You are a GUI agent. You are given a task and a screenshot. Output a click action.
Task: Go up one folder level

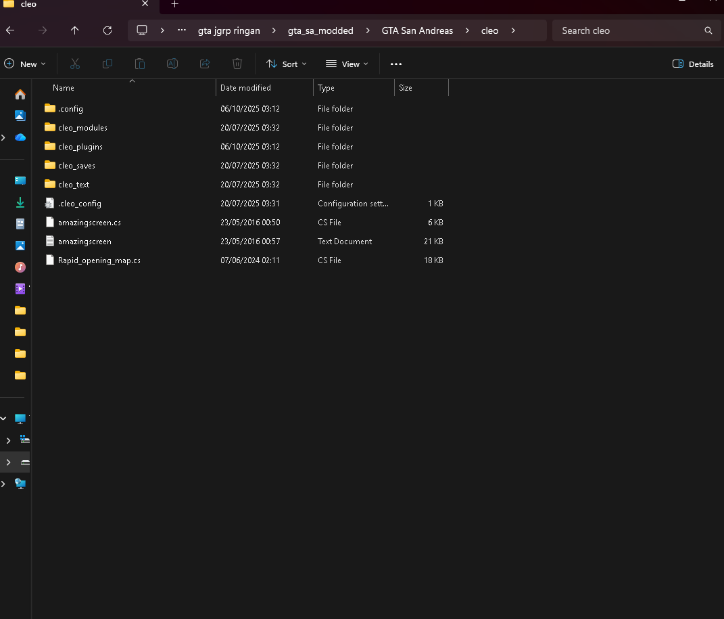pos(75,30)
